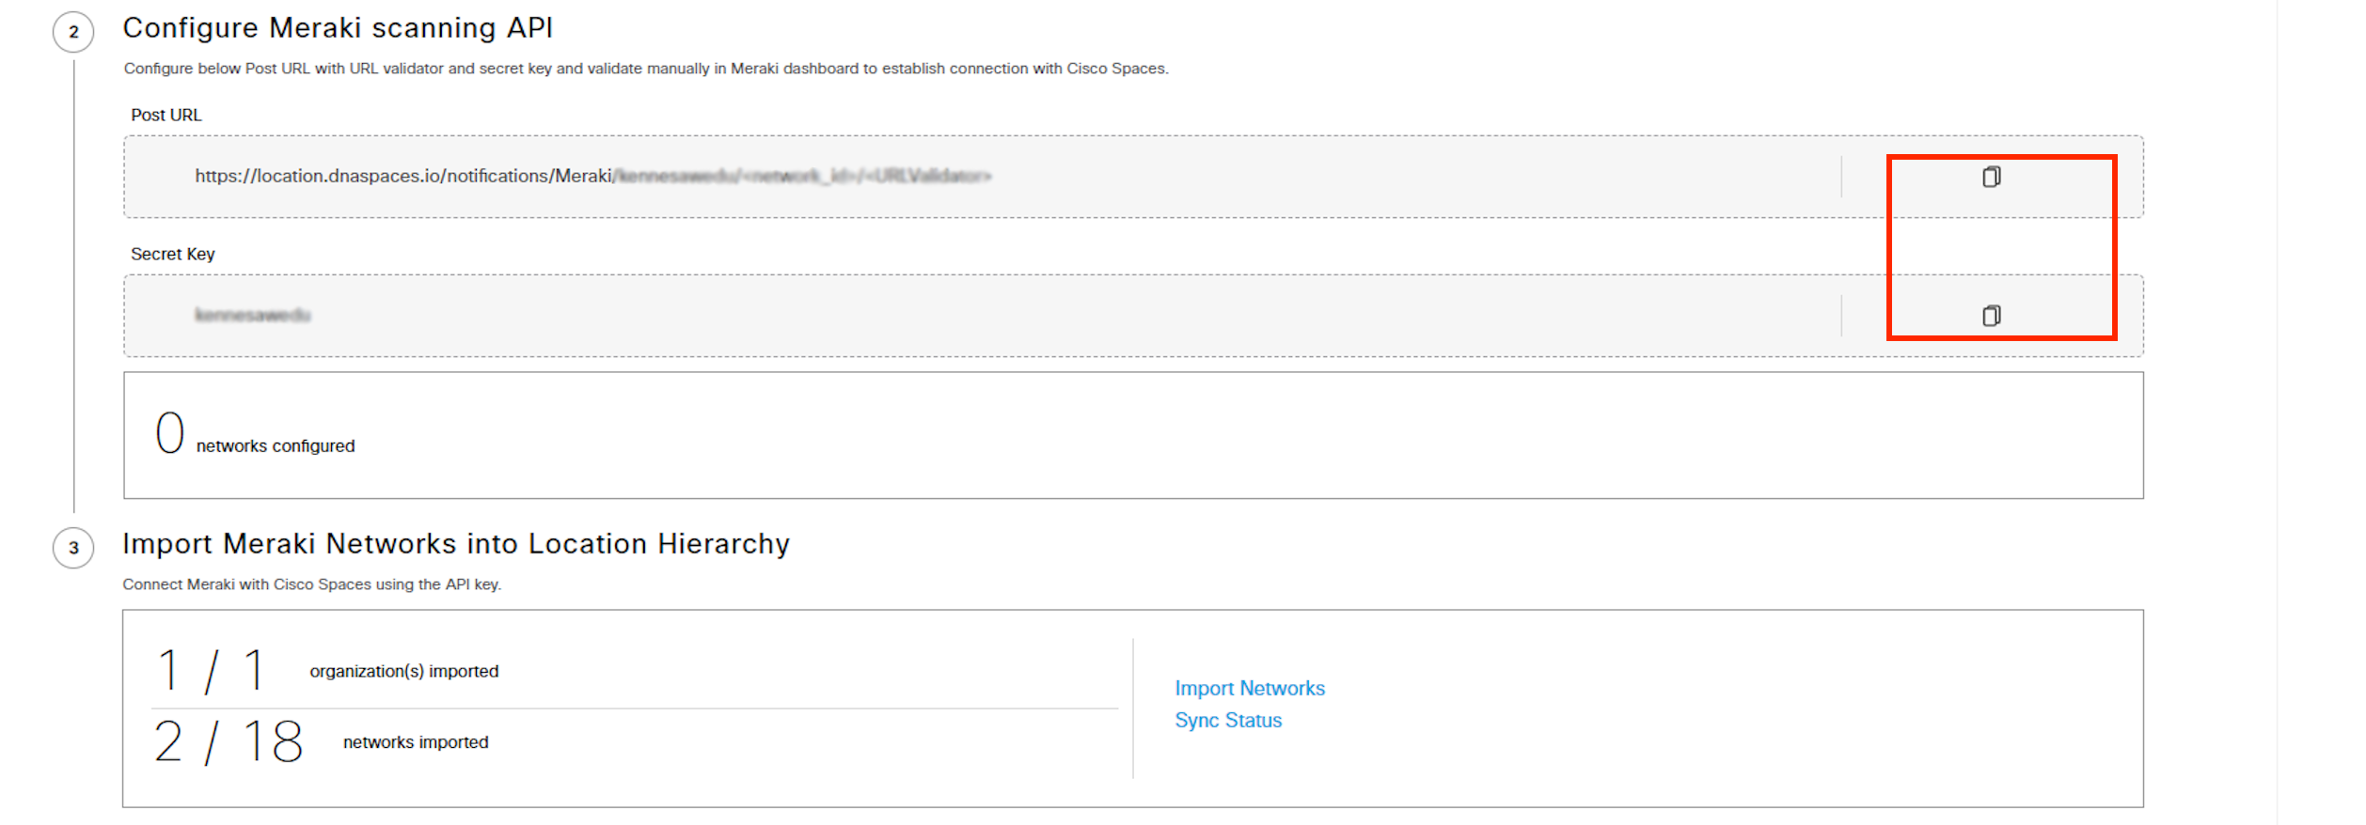The width and height of the screenshot is (2366, 825).
Task: Copy the Secret Key to clipboard
Action: point(1991,316)
